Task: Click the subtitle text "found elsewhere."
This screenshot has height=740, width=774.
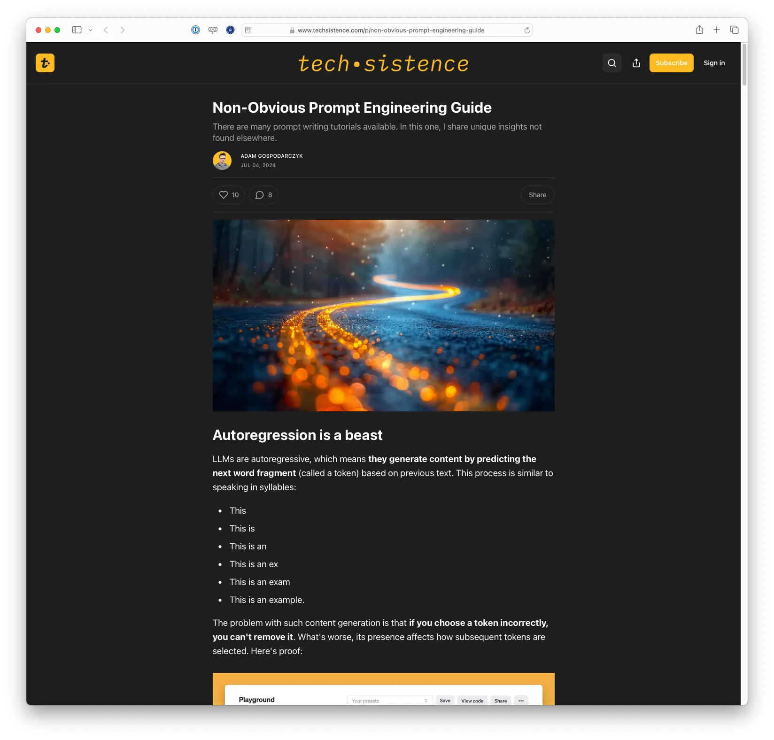Action: coord(245,138)
